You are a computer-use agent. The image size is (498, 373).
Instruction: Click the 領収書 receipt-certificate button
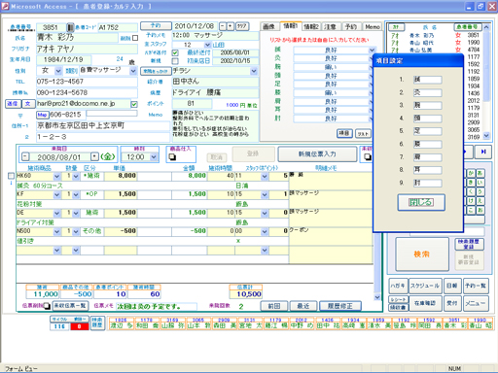click(399, 307)
